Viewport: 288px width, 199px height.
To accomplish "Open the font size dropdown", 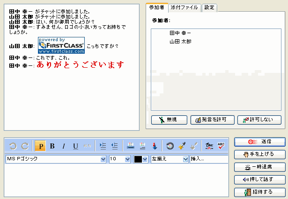I will [127, 159].
